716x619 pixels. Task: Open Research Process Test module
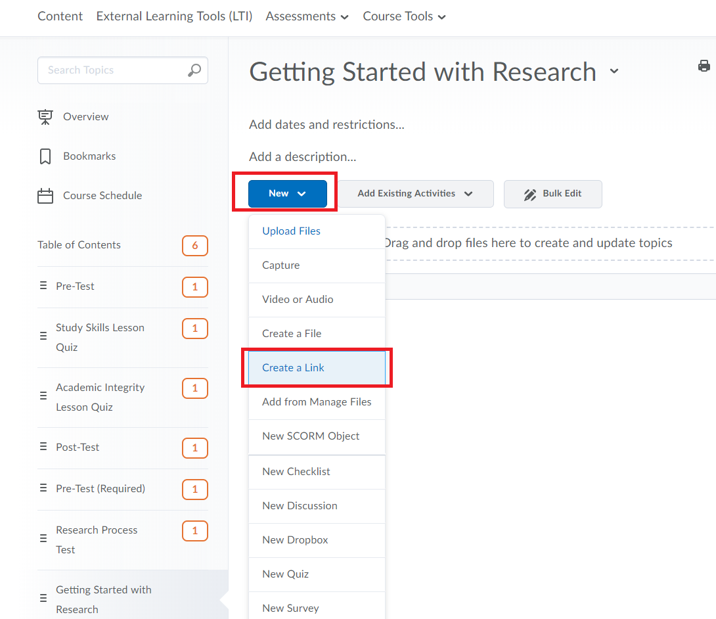pyautogui.click(x=97, y=540)
